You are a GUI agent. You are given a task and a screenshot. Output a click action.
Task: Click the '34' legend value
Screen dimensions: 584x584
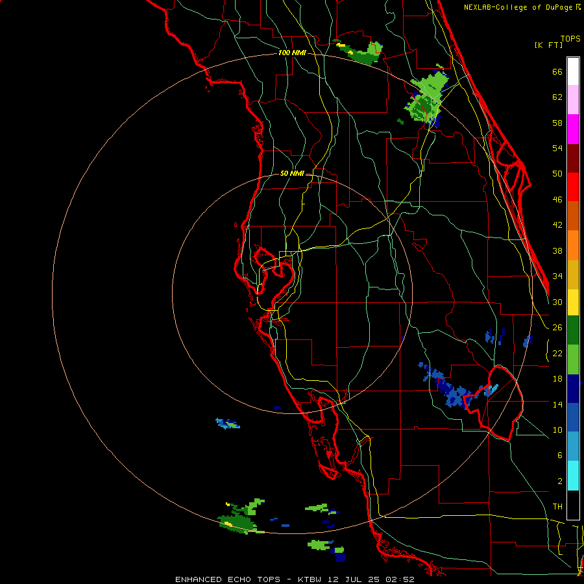(x=557, y=276)
